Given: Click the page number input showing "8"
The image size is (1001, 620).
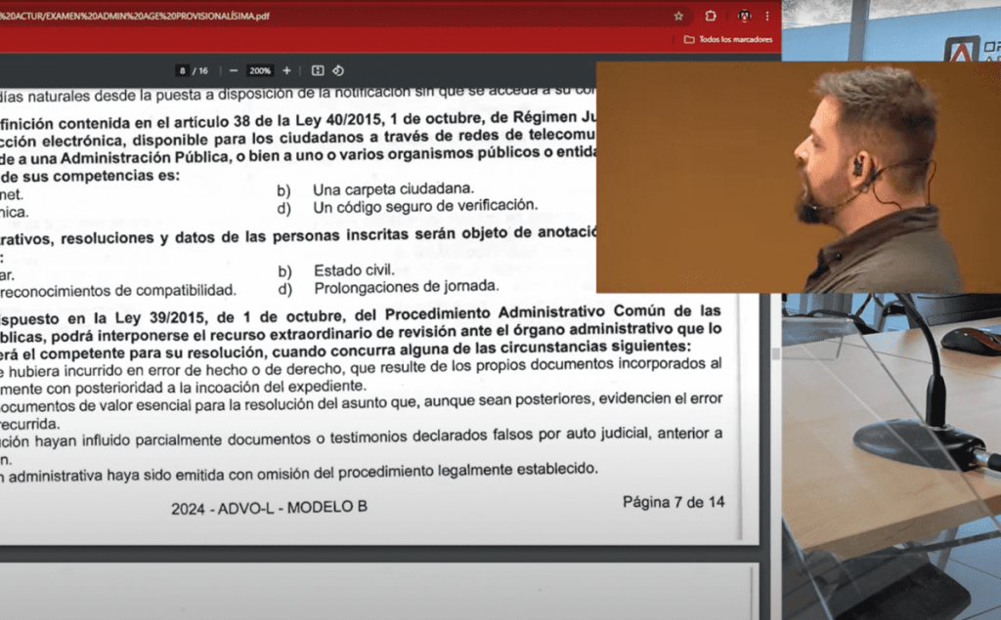Looking at the screenshot, I should [x=182, y=70].
